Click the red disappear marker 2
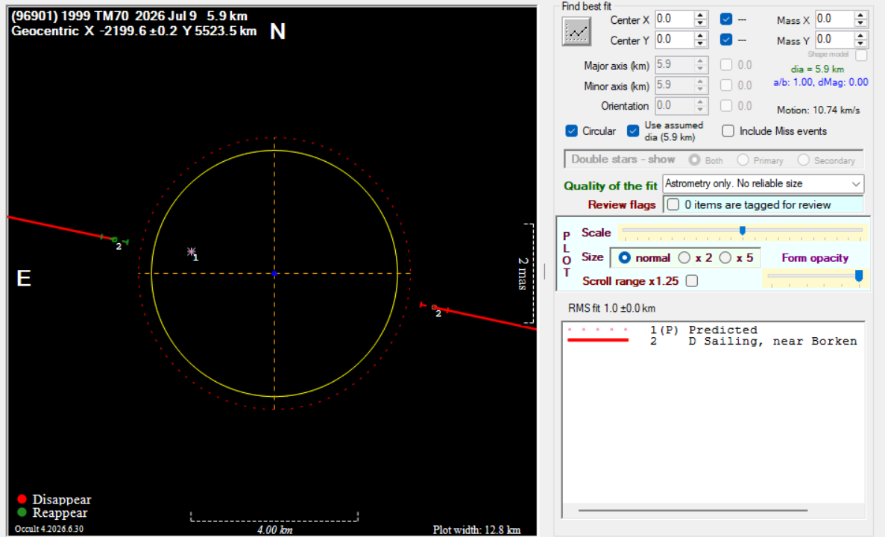 [x=434, y=308]
